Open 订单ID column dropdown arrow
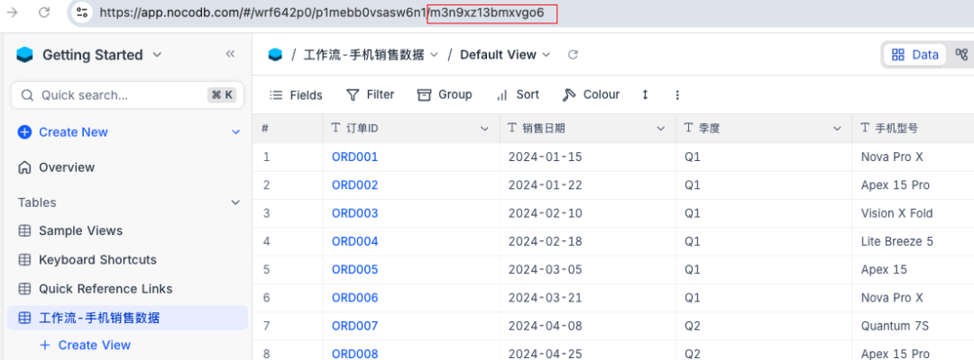The image size is (974, 360). 484,129
